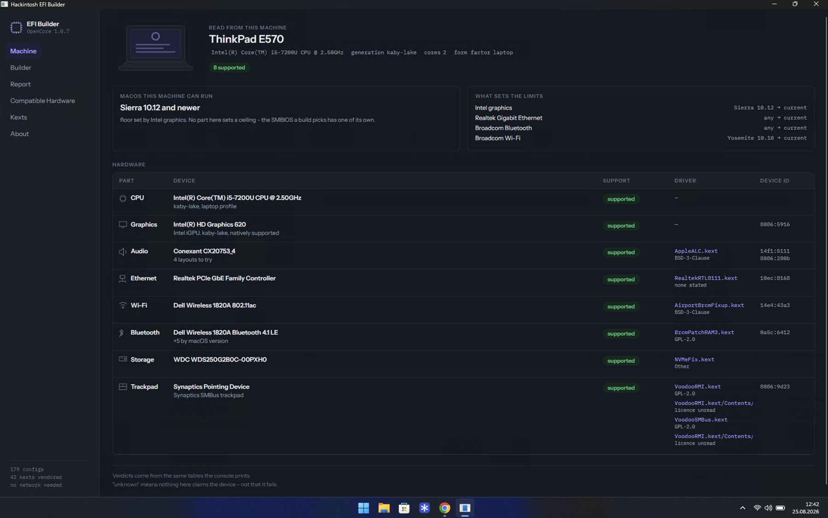Image resolution: width=828 pixels, height=518 pixels.
Task: Click the NVMeFix.kext driver link
Action: pyautogui.click(x=694, y=360)
